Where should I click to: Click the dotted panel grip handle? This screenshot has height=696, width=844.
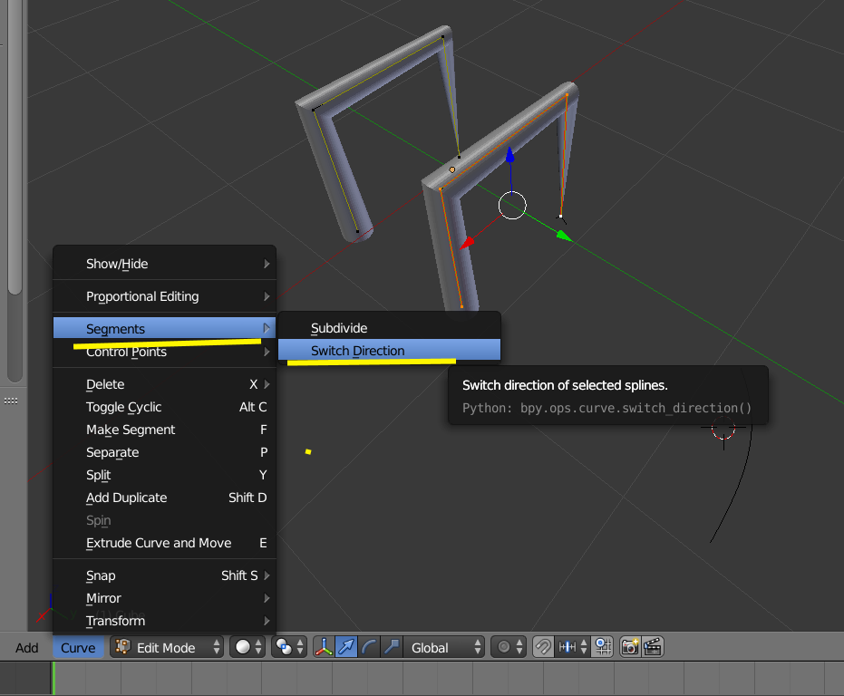pyautogui.click(x=11, y=401)
